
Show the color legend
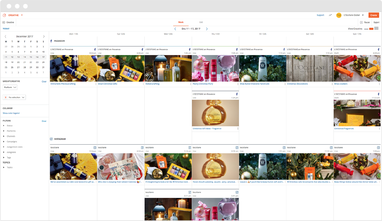11,113
